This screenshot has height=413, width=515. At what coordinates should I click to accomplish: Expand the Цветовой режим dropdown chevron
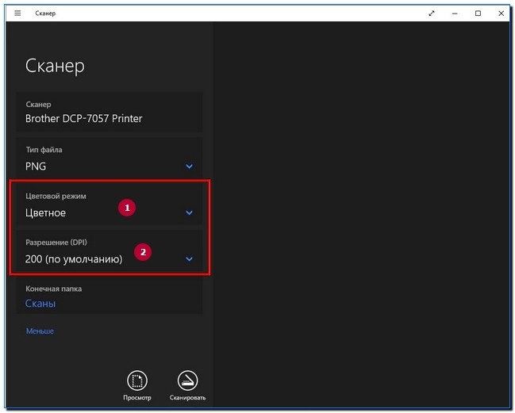189,212
